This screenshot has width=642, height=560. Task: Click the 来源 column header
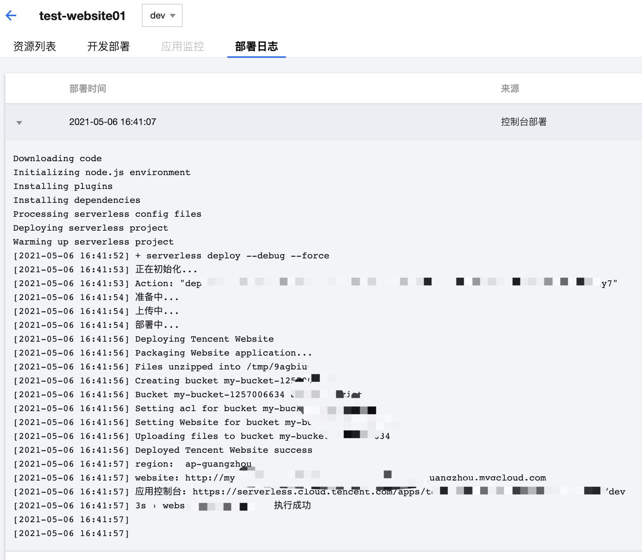(x=510, y=89)
